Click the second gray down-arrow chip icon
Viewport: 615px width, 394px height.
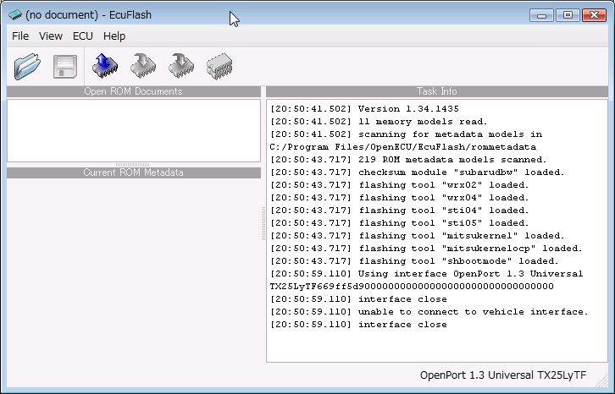[180, 66]
